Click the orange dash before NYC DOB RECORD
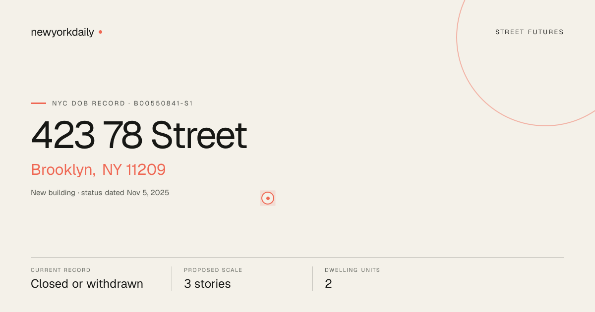 (38, 103)
